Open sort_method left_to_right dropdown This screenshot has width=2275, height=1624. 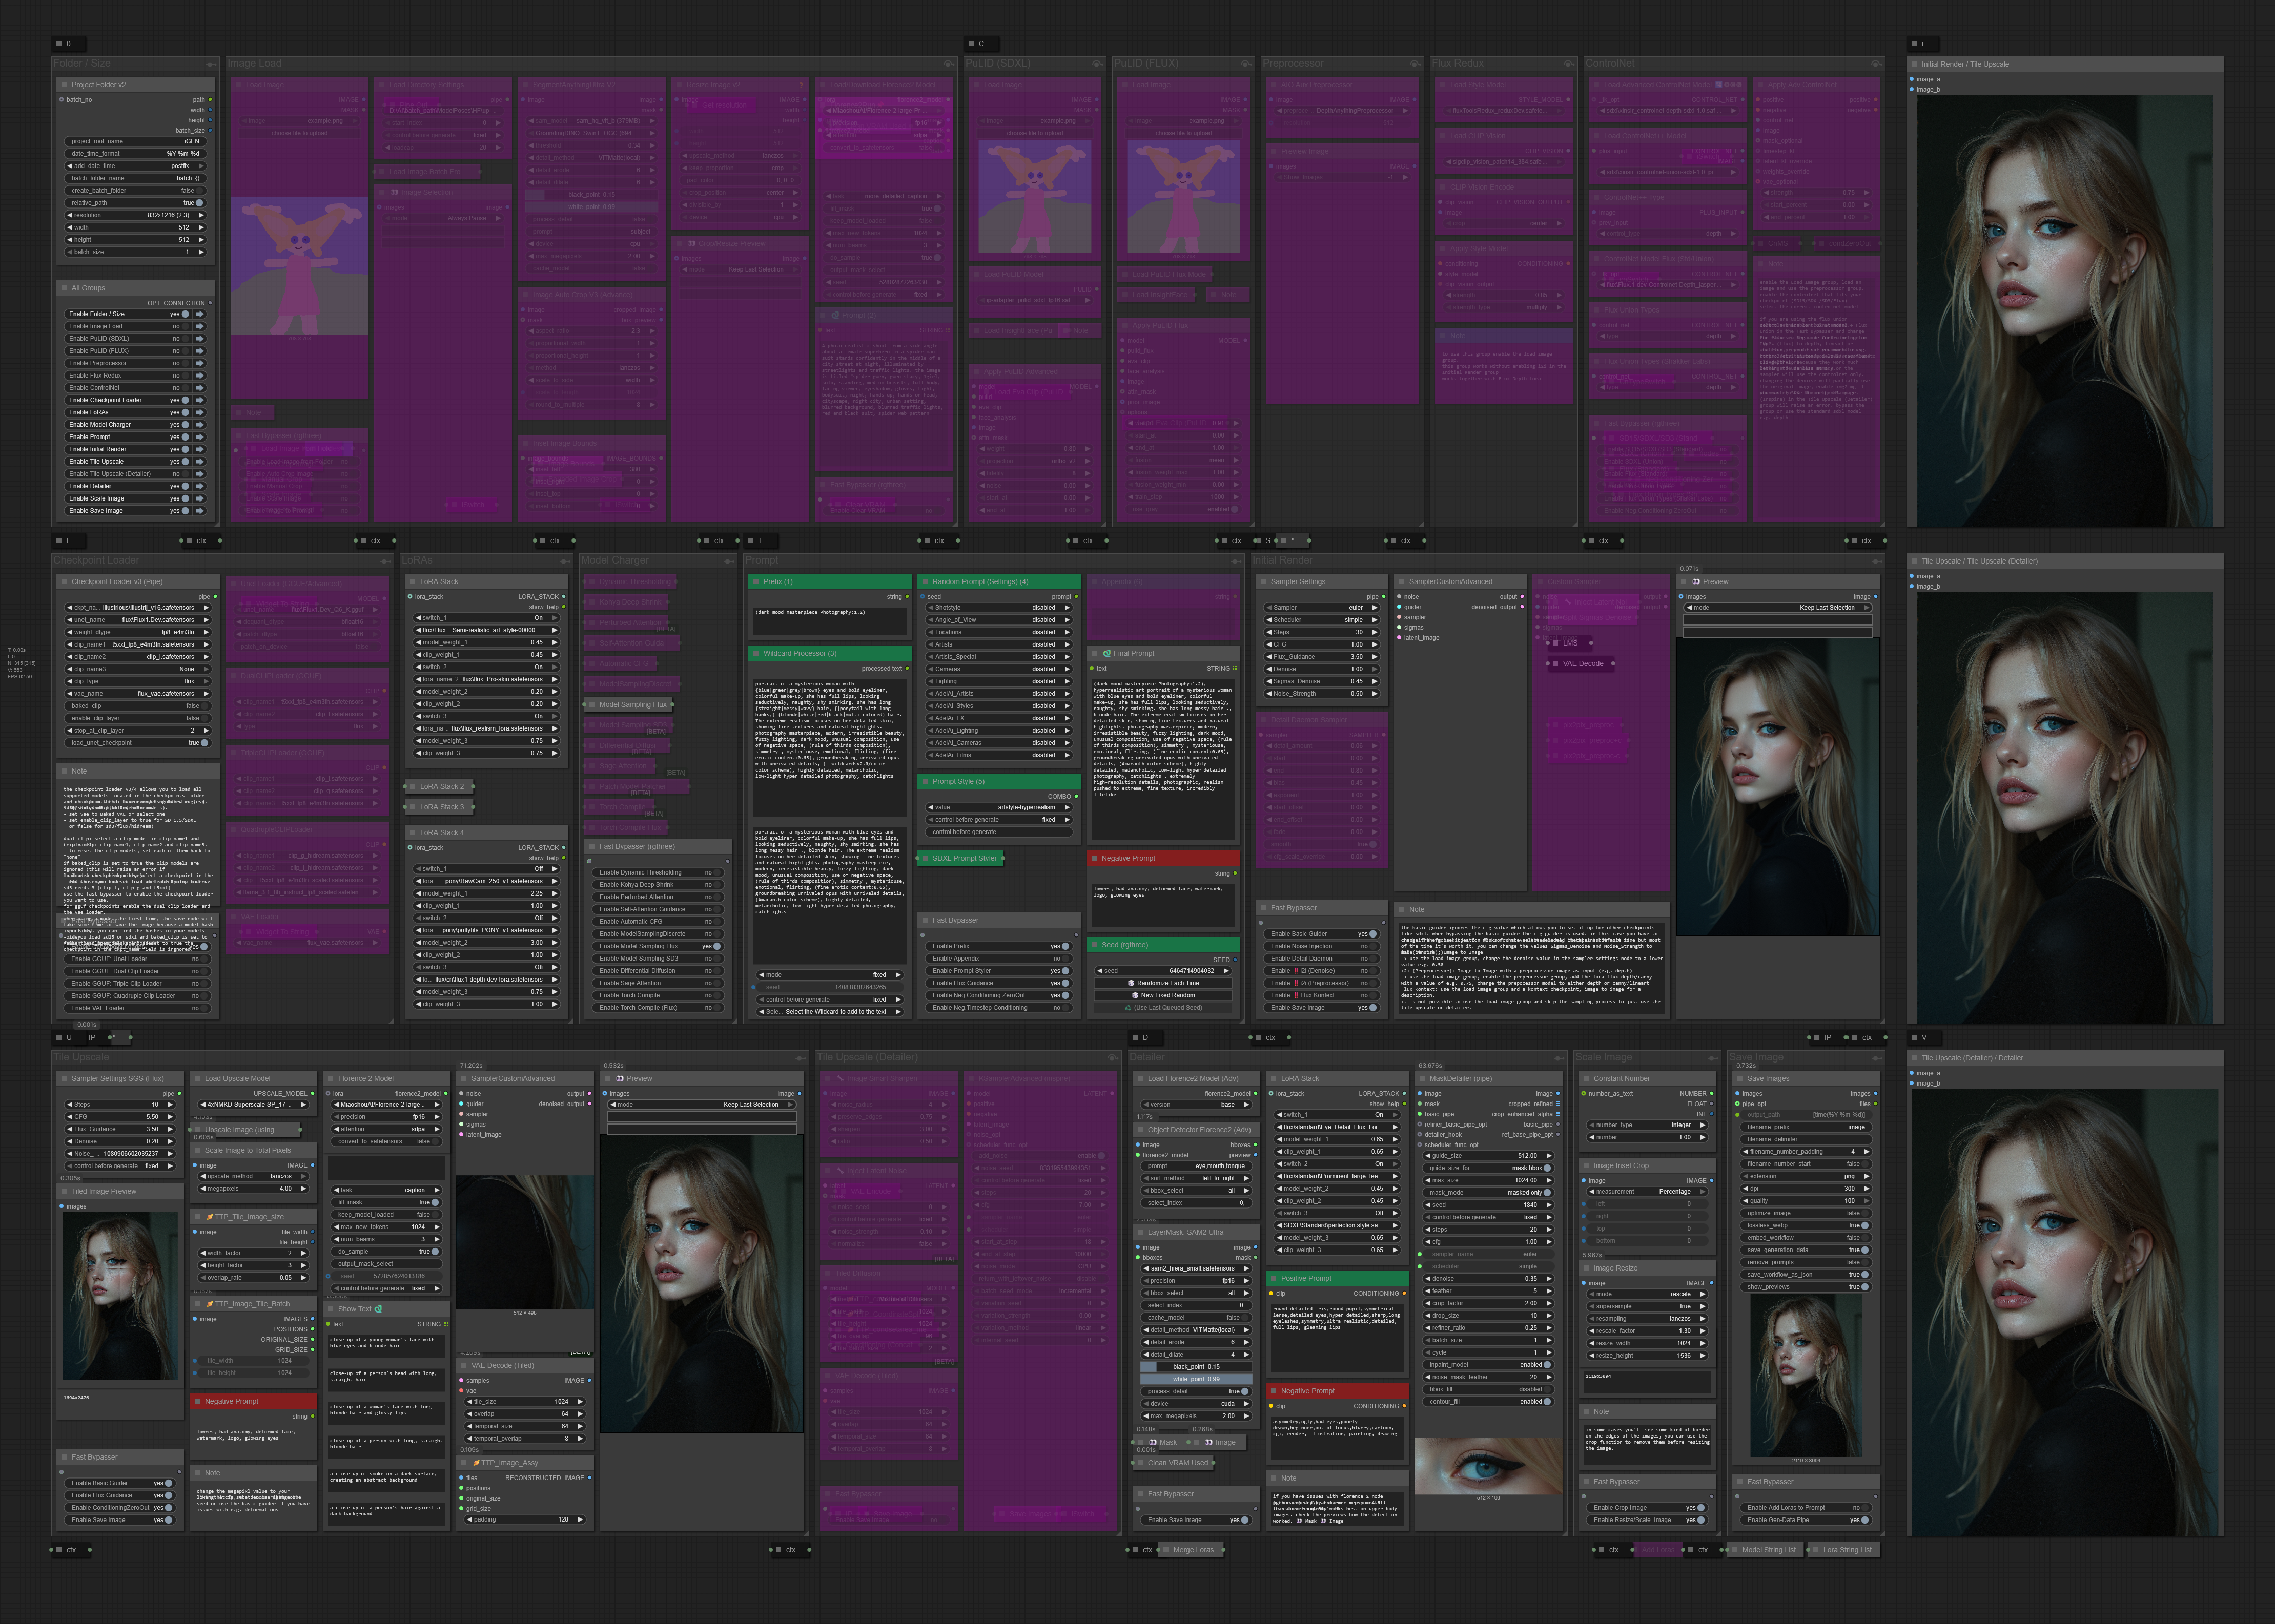tap(1196, 1178)
